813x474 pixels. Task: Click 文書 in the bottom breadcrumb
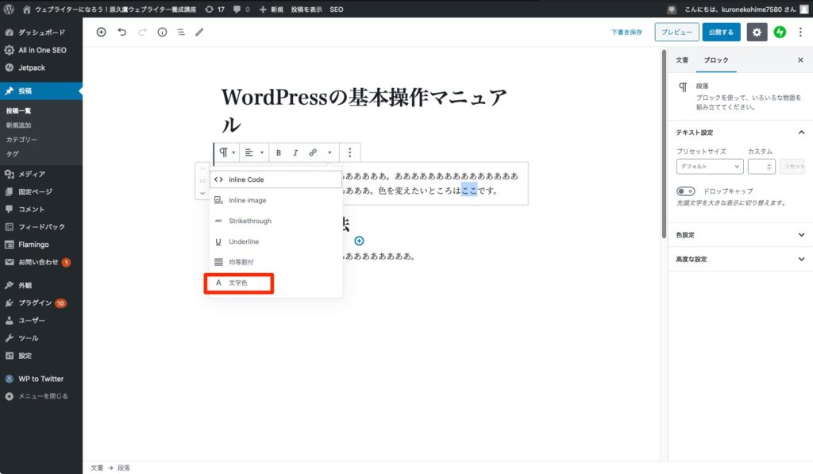tap(97, 468)
